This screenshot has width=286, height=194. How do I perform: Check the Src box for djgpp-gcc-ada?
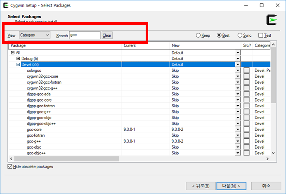click(246, 94)
